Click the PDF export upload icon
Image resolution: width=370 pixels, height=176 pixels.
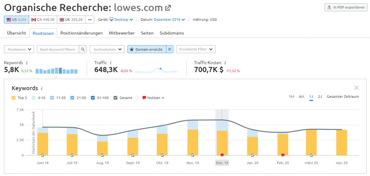329,8
